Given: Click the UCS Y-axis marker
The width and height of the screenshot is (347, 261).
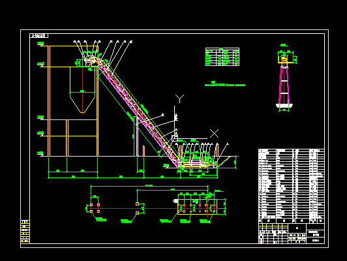Looking at the screenshot, I should tap(180, 99).
